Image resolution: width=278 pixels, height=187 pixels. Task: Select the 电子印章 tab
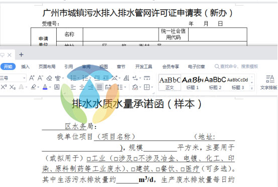point(196,66)
